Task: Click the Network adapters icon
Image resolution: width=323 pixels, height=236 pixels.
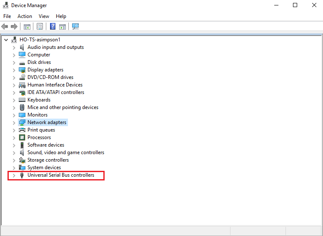Action: 22,123
